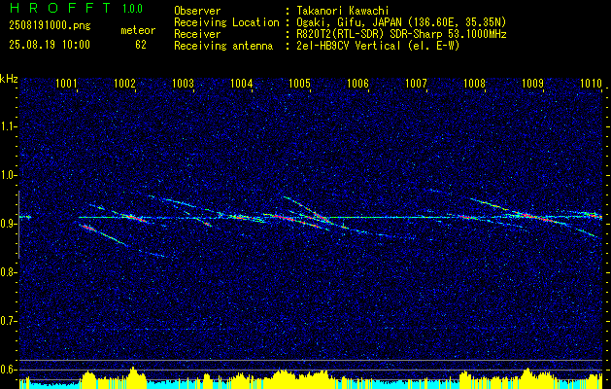Viewport: 611px width, 389px height.
Task: Click the kHz axis unit label
Action: (x=9, y=79)
